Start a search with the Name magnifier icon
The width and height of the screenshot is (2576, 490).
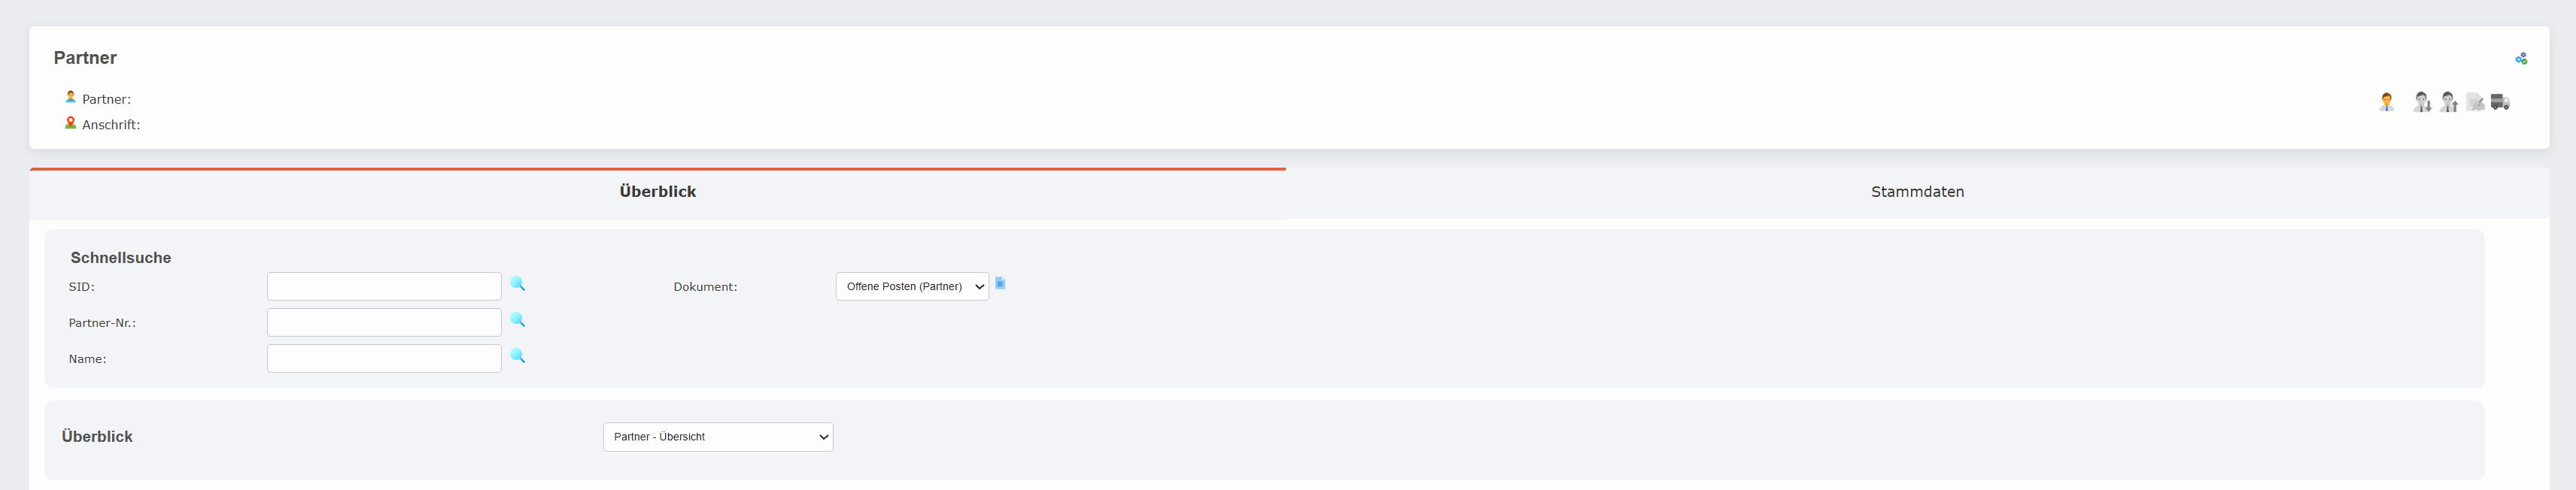tap(517, 357)
